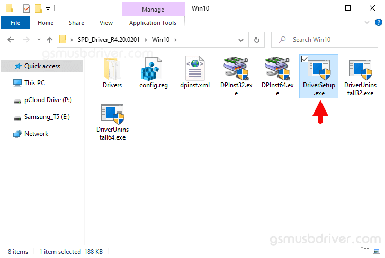Screen dimensions: 385x258
Task: Select This PC in navigation pane
Action: [34, 83]
